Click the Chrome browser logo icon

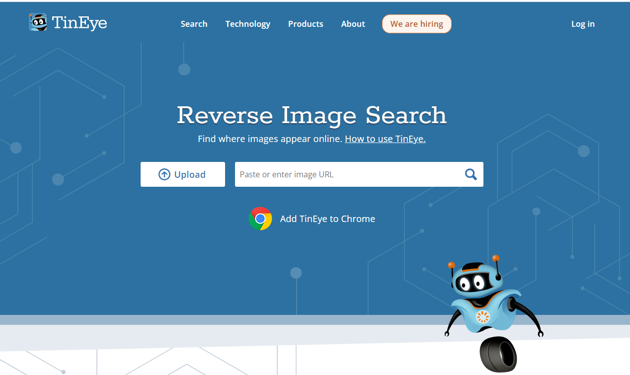point(260,219)
